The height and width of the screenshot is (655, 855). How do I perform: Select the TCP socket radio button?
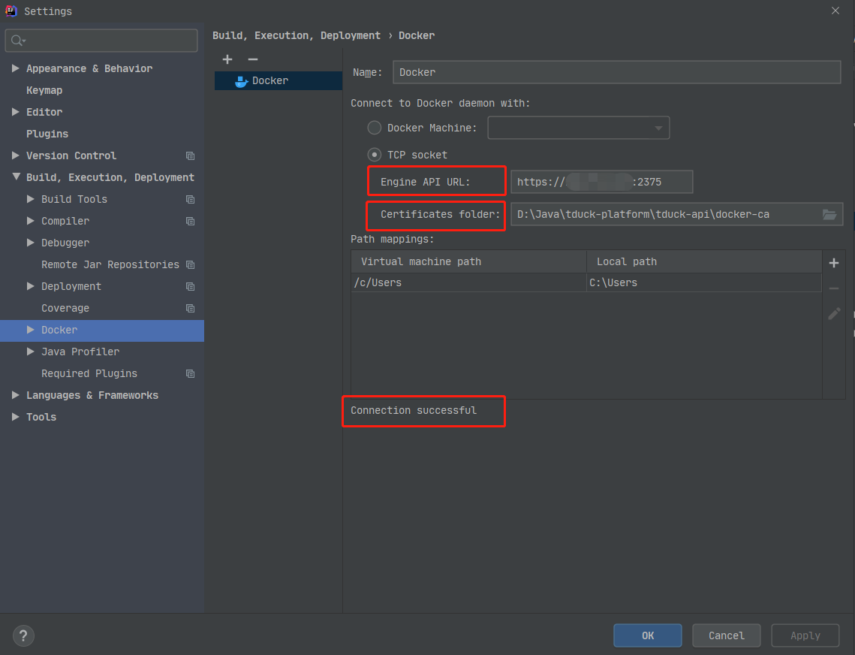[x=374, y=155]
